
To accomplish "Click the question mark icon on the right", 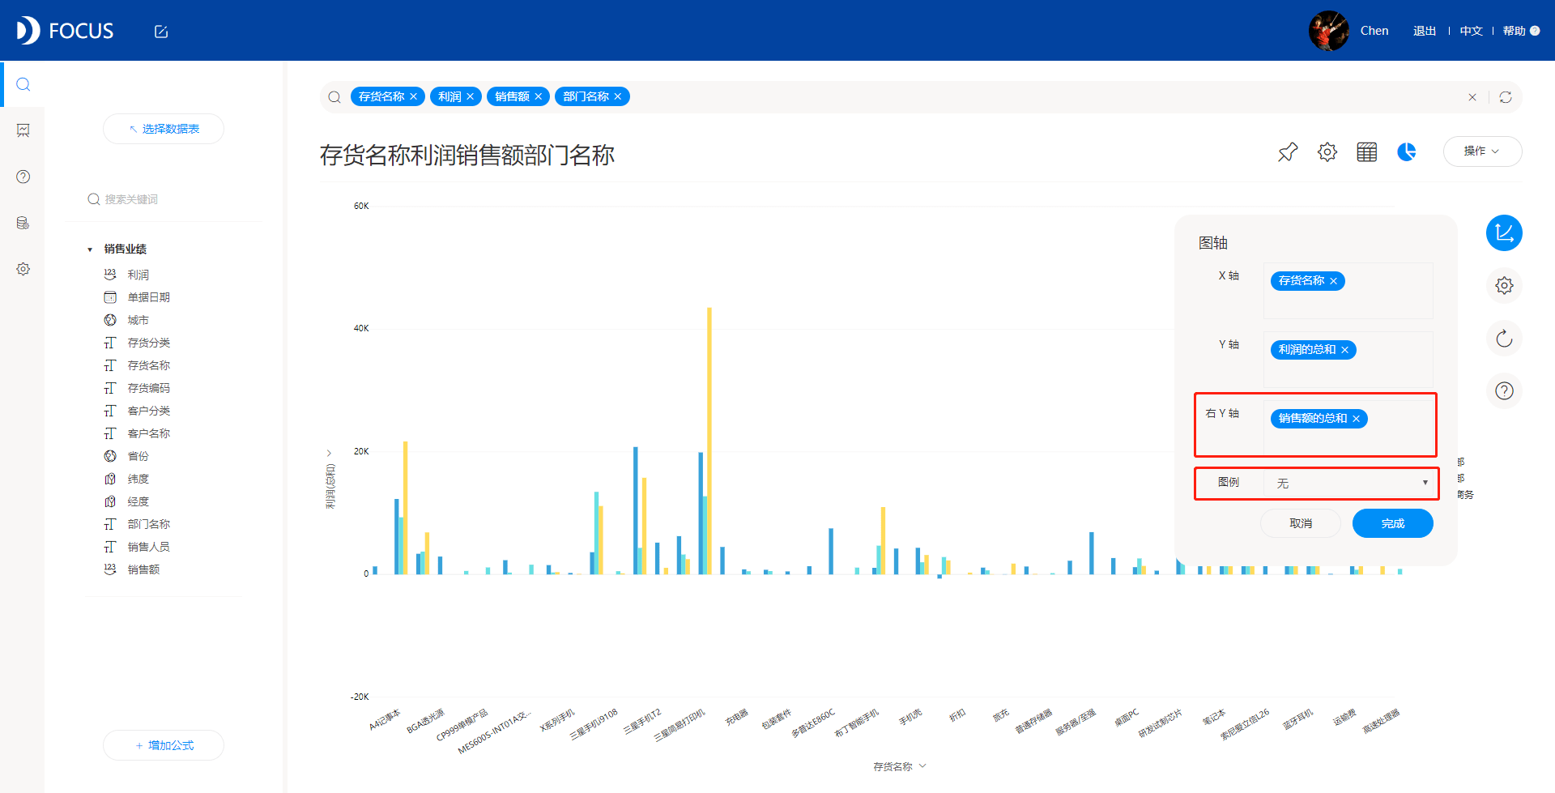I will [x=1504, y=391].
